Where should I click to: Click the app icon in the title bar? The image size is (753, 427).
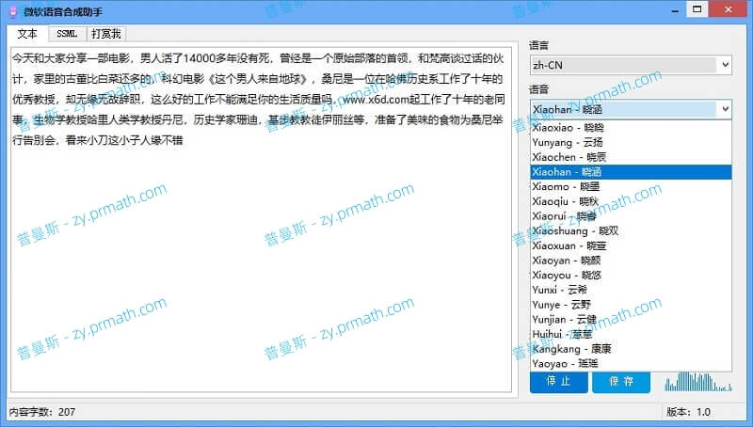tap(13, 11)
